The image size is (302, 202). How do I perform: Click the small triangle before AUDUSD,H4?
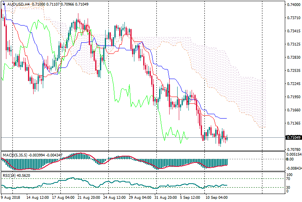click(4, 4)
